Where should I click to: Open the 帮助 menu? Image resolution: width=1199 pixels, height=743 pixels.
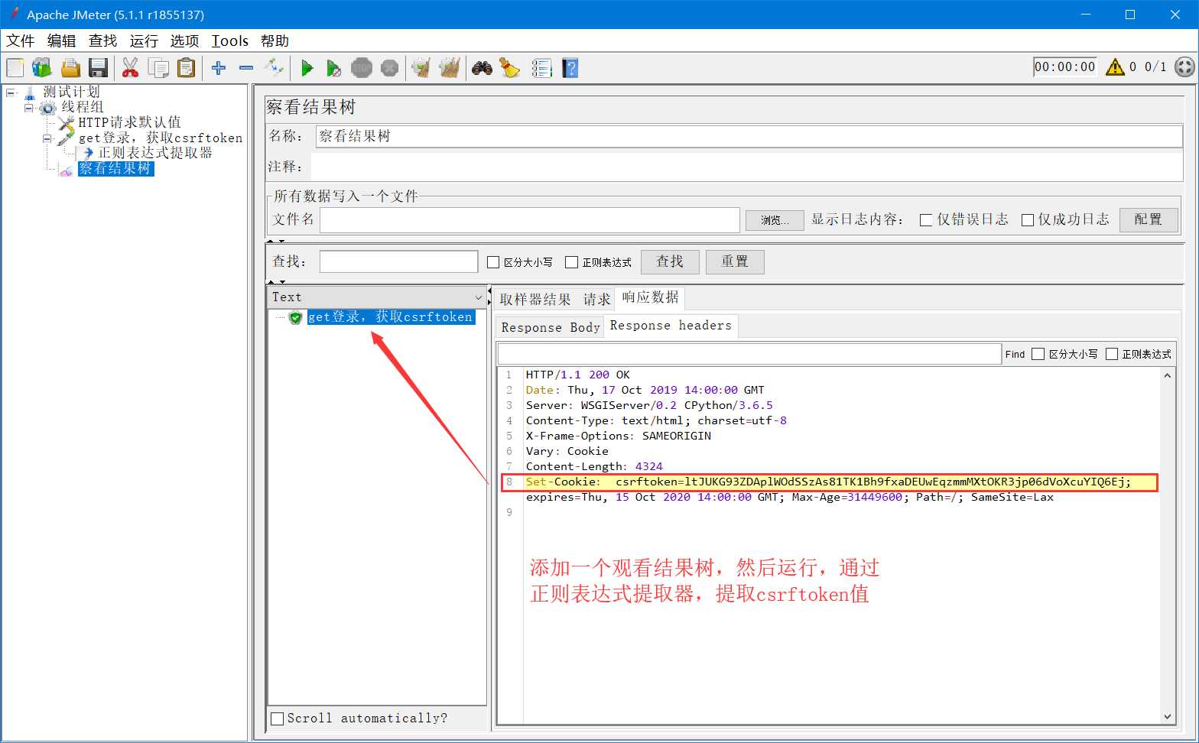[x=275, y=41]
